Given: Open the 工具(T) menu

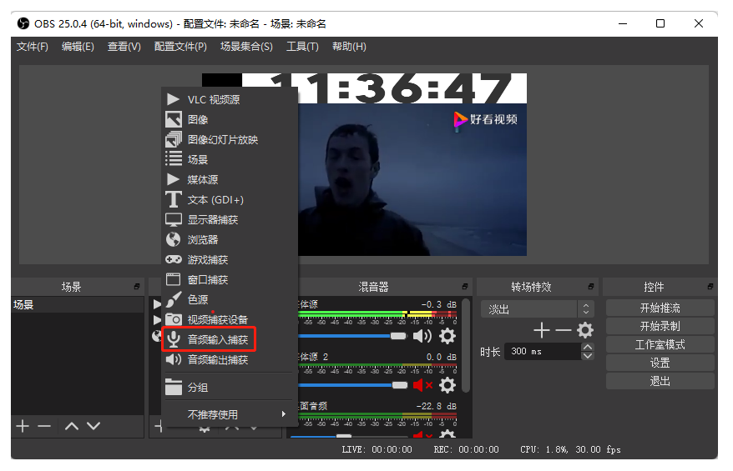Looking at the screenshot, I should [302, 47].
